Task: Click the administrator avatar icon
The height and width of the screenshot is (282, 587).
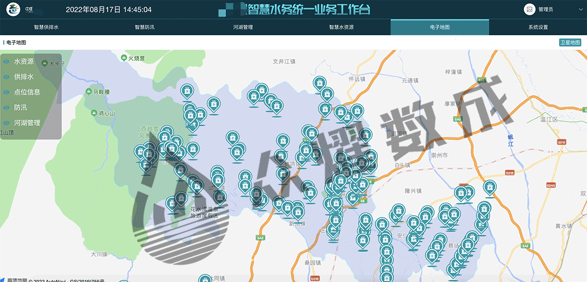Action: coord(529,9)
